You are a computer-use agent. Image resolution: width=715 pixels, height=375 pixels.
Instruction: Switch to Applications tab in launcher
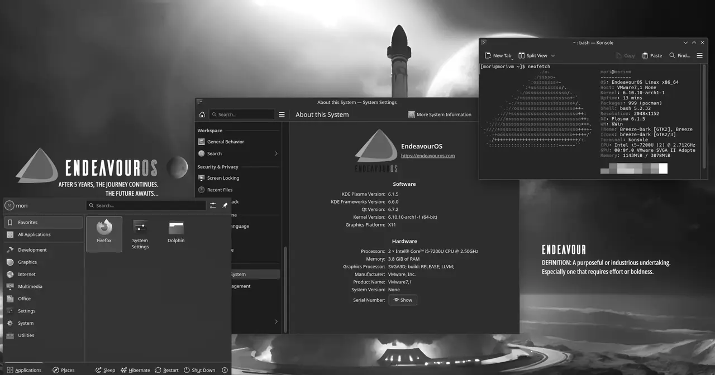24,370
